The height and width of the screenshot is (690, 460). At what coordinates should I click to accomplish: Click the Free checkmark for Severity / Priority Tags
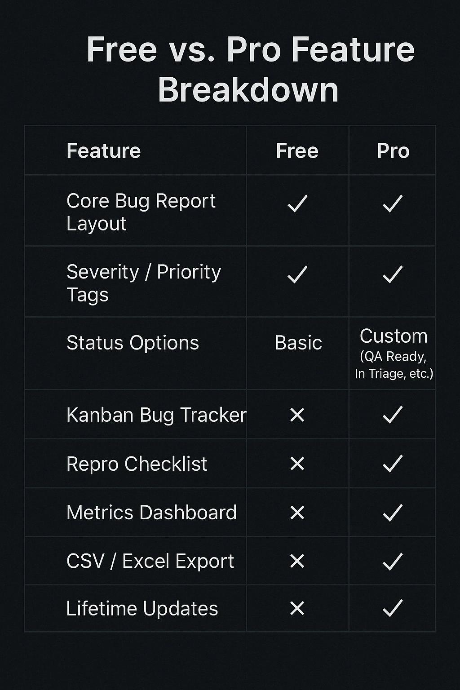(x=297, y=274)
